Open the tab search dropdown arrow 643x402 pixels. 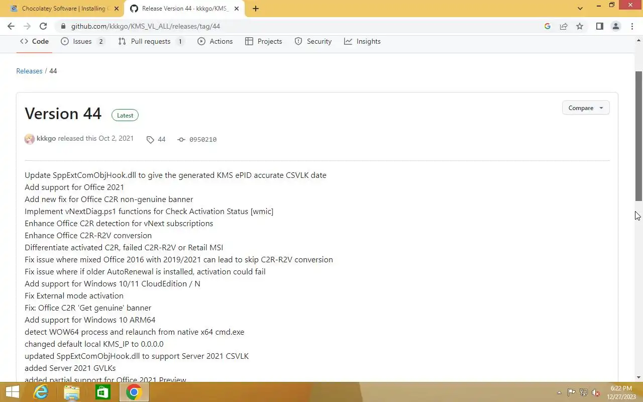(580, 9)
